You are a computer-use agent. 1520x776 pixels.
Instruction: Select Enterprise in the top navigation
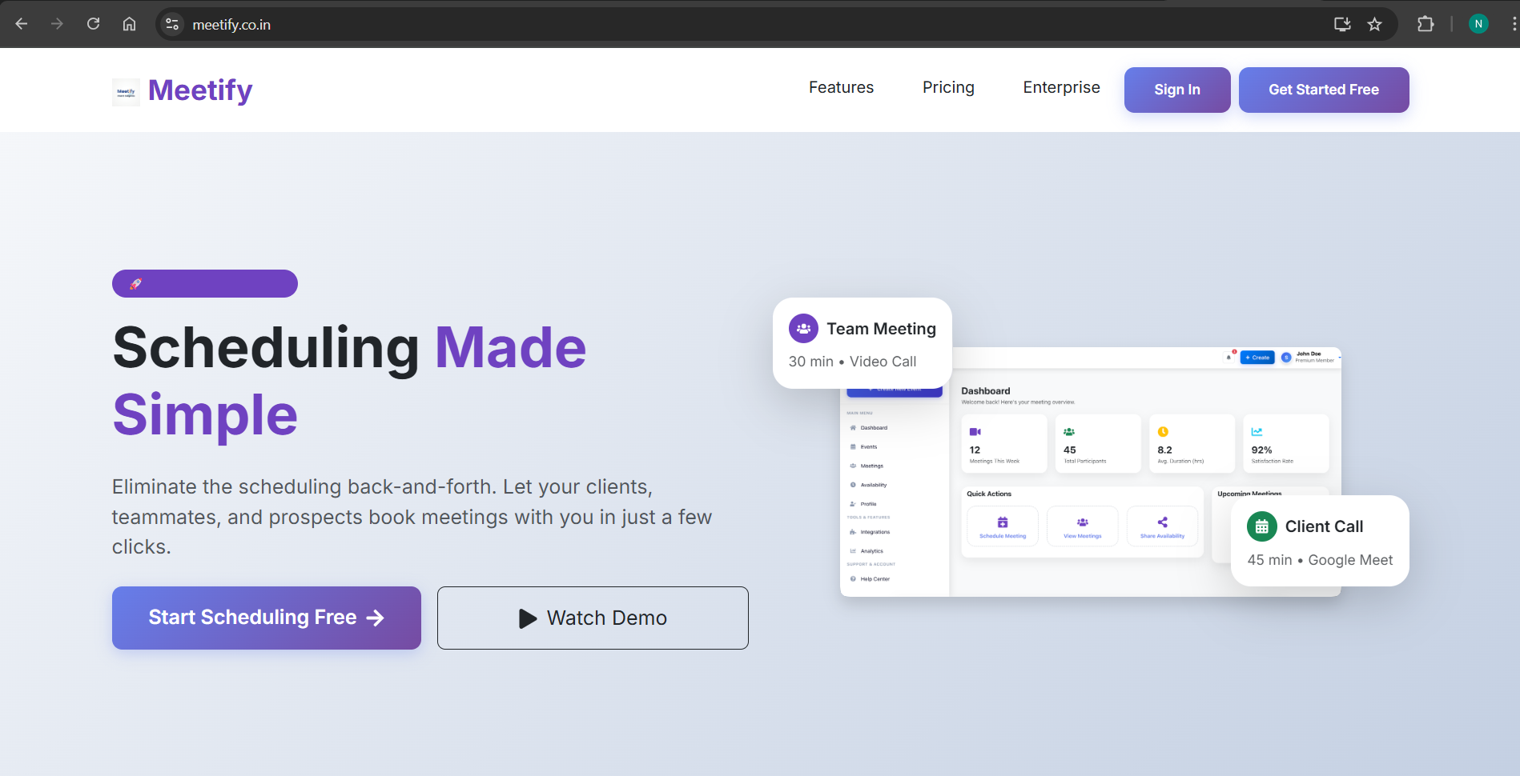click(x=1061, y=88)
